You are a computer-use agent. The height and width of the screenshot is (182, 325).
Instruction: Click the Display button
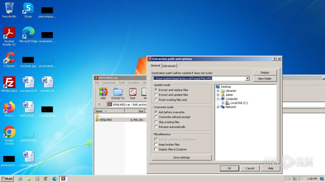(x=265, y=73)
